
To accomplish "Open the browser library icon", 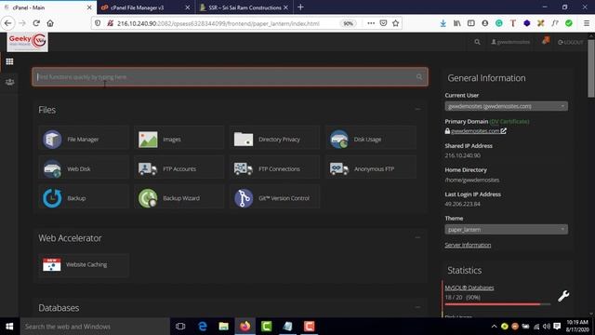I will click(x=456, y=23).
